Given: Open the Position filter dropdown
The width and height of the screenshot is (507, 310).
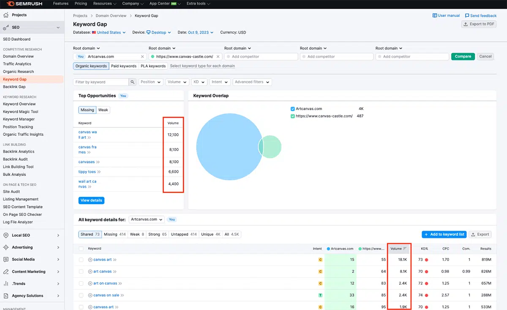Looking at the screenshot, I should (151, 82).
